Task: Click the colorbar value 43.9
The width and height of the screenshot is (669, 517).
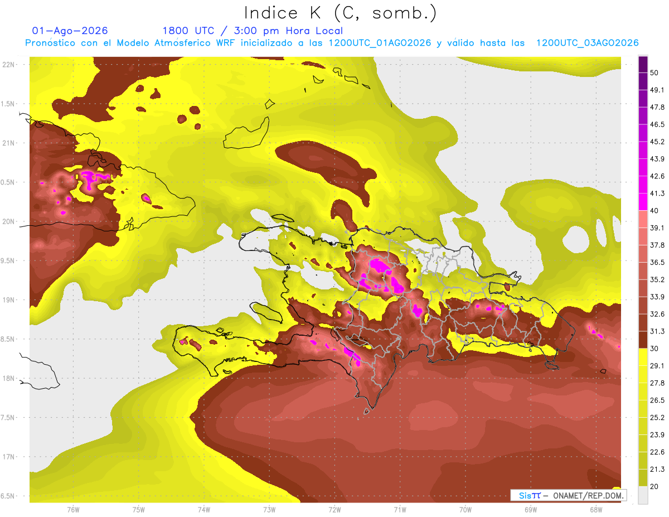Action: pyautogui.click(x=657, y=159)
